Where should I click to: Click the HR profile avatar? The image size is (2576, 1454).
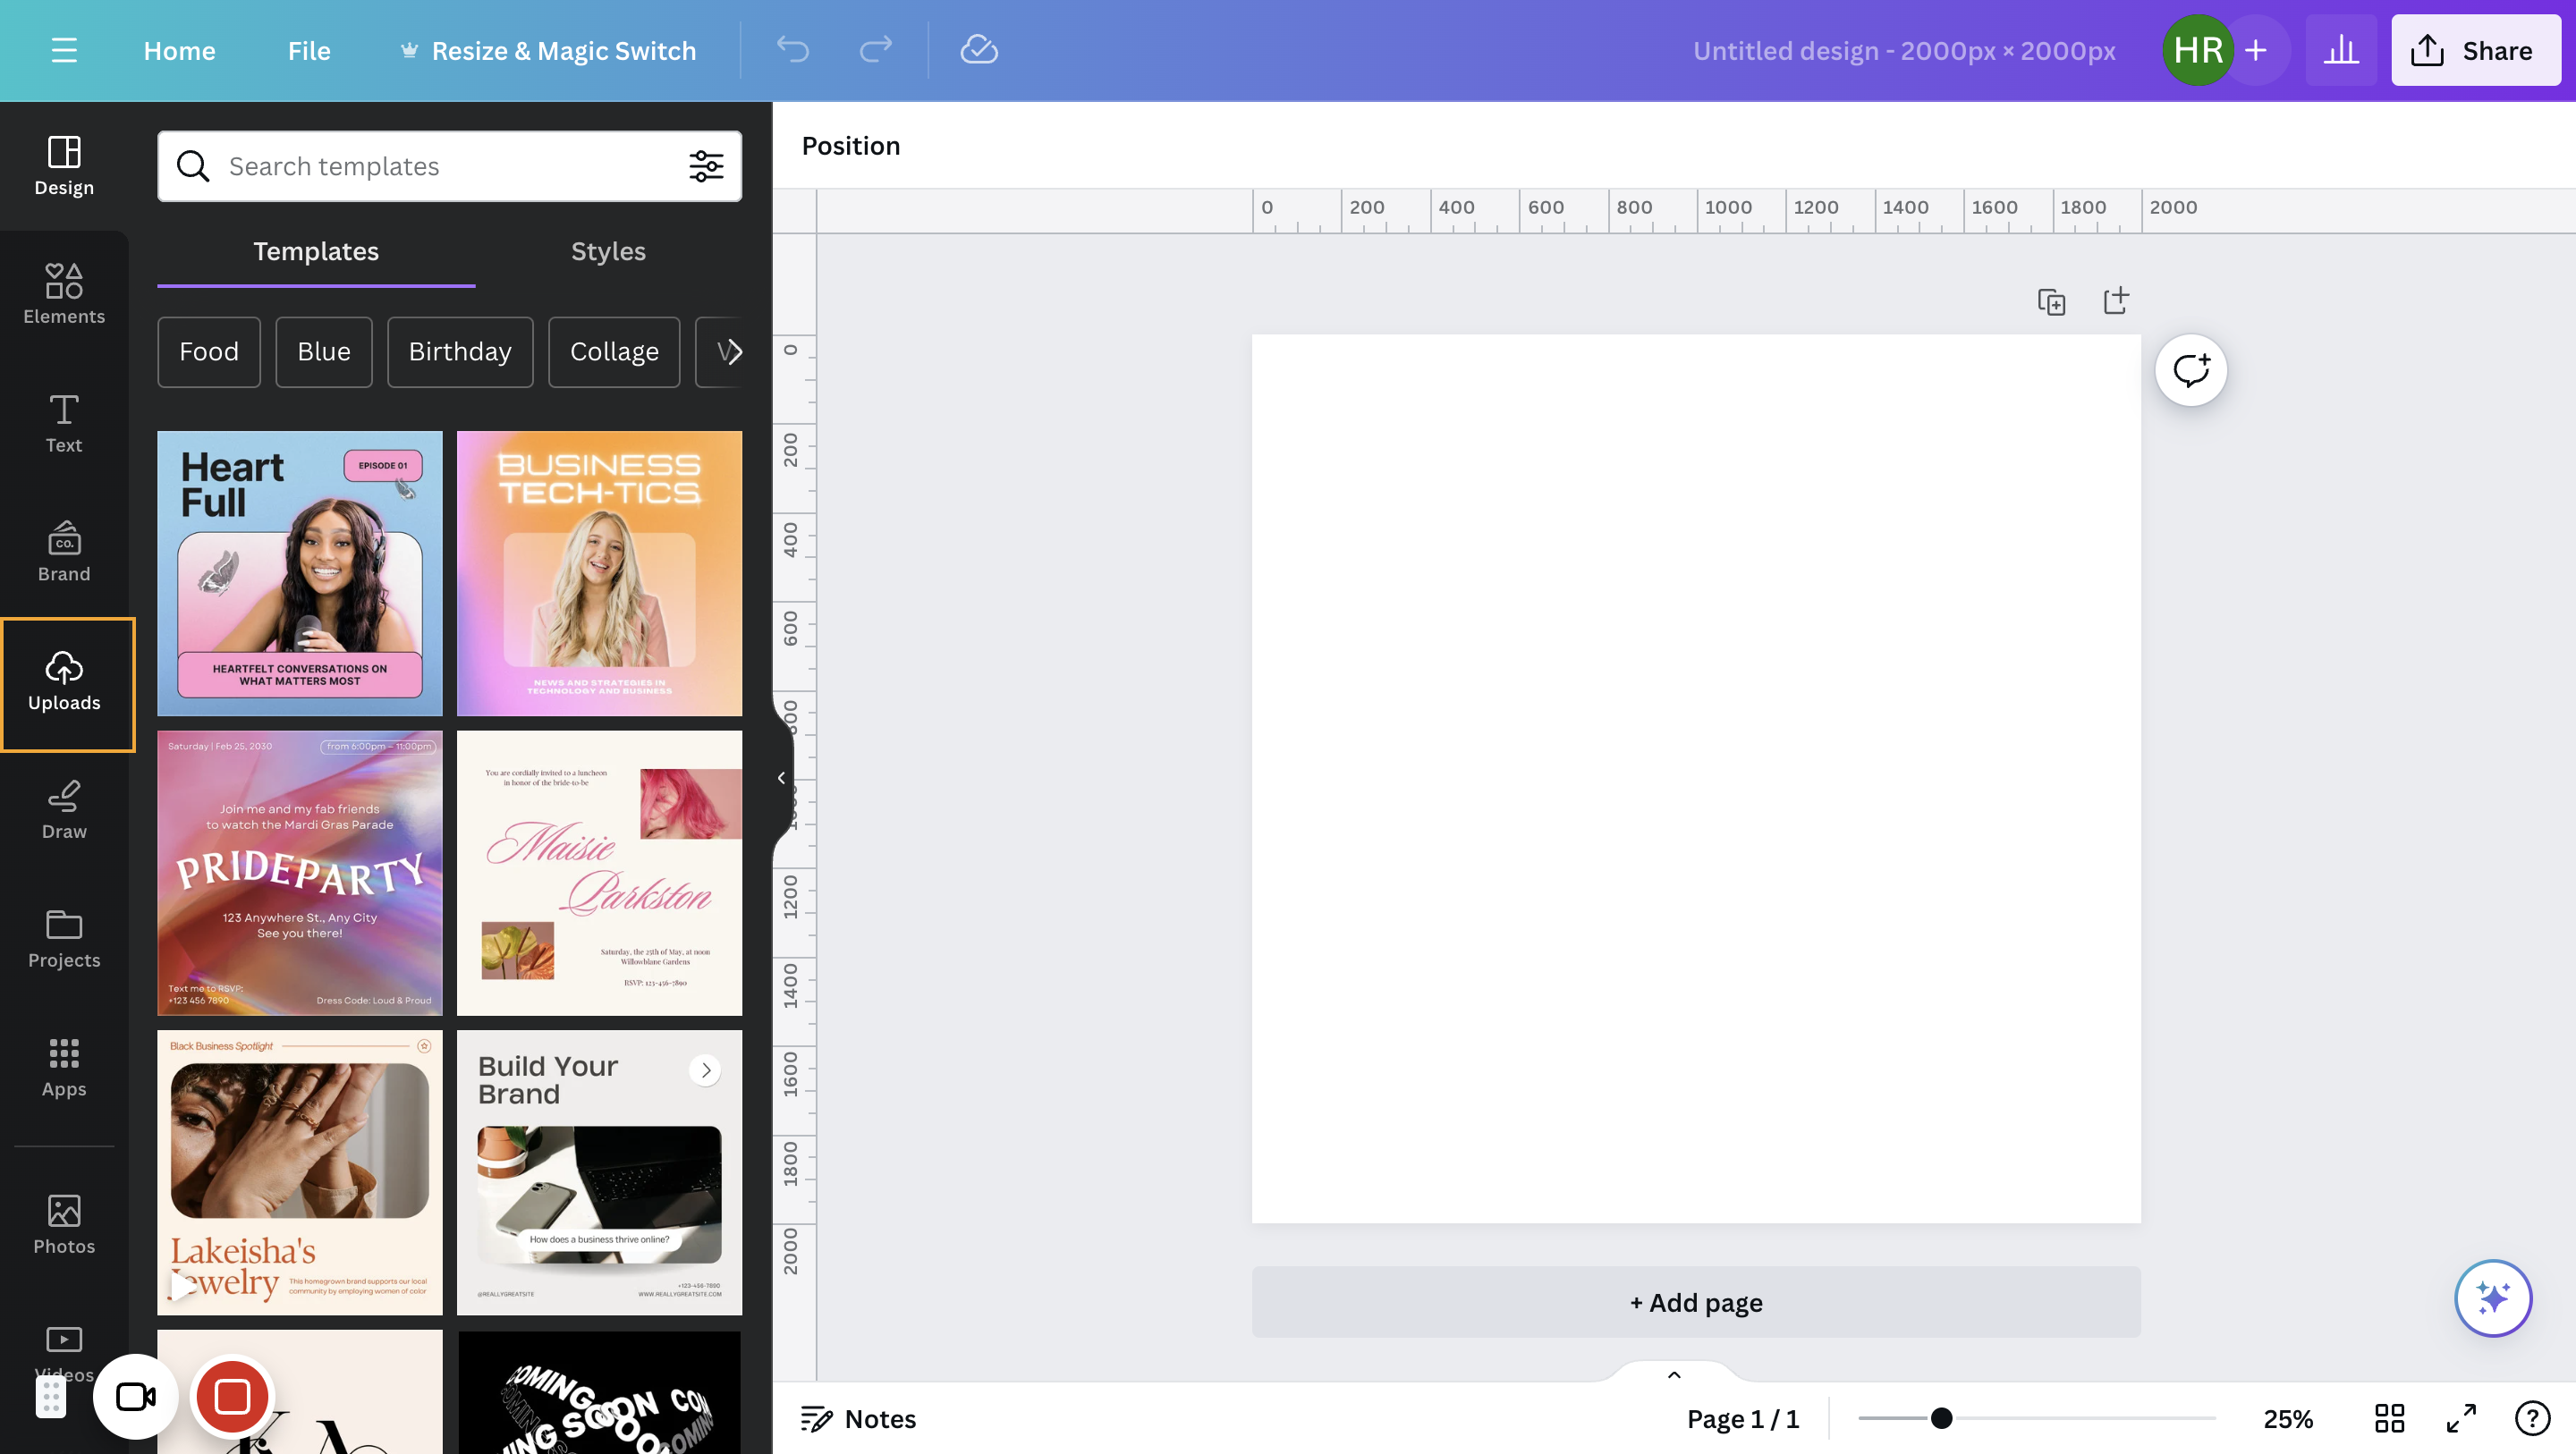(x=2198, y=50)
